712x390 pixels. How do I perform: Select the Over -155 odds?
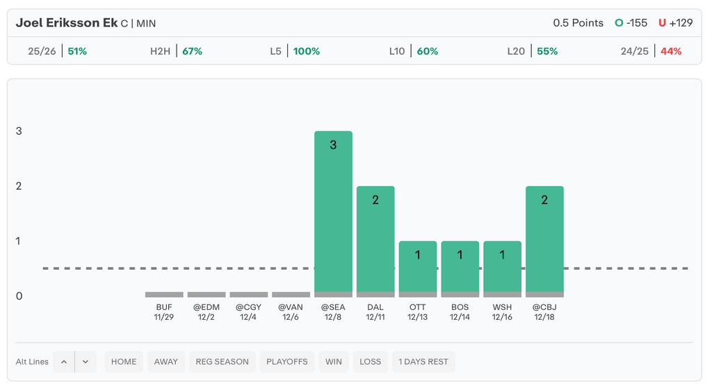(x=631, y=23)
